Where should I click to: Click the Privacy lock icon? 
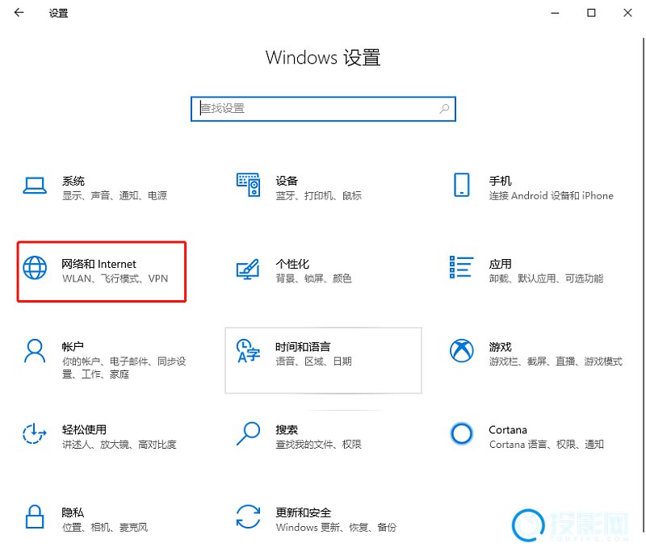tap(34, 516)
